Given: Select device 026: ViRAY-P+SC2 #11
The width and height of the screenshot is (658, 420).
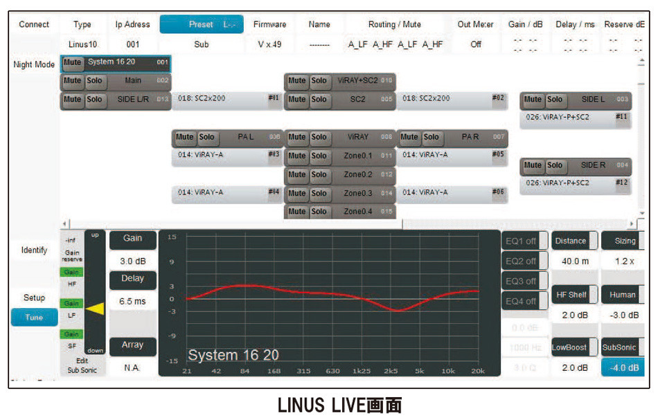Looking at the screenshot, I should click(x=576, y=118).
